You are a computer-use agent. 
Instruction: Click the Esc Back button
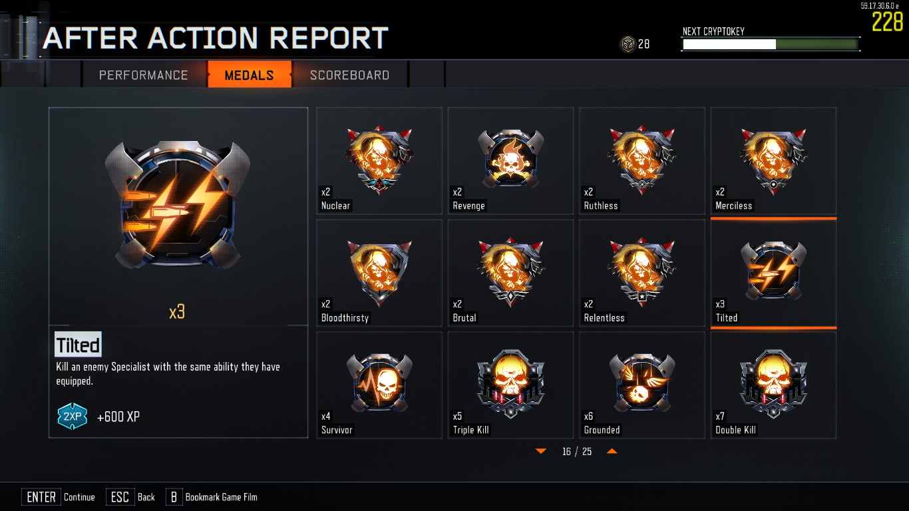pyautogui.click(x=130, y=497)
